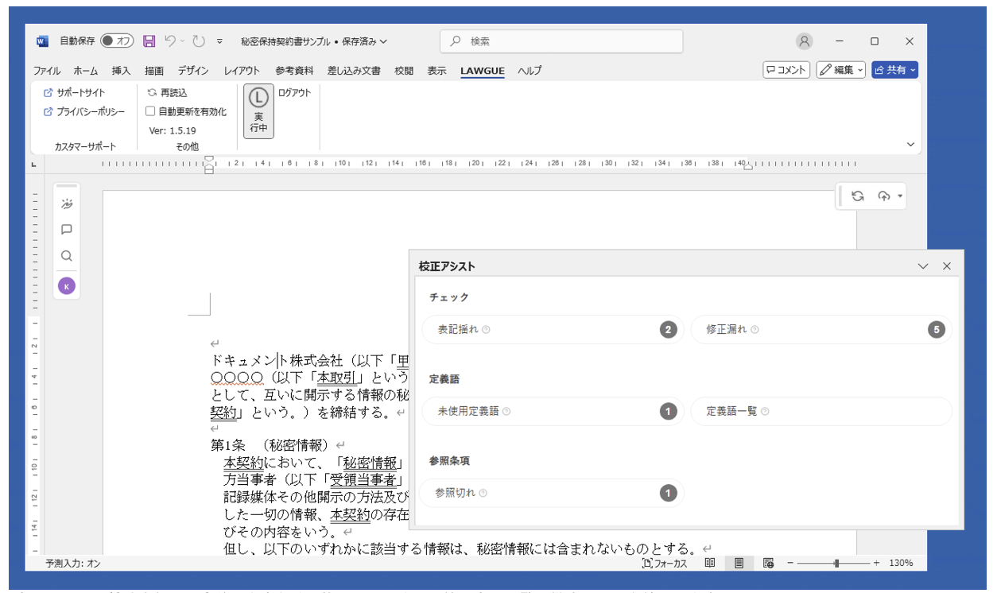Click the LAWGUE running status icon
Screen dimensions: 997x593
[x=258, y=111]
